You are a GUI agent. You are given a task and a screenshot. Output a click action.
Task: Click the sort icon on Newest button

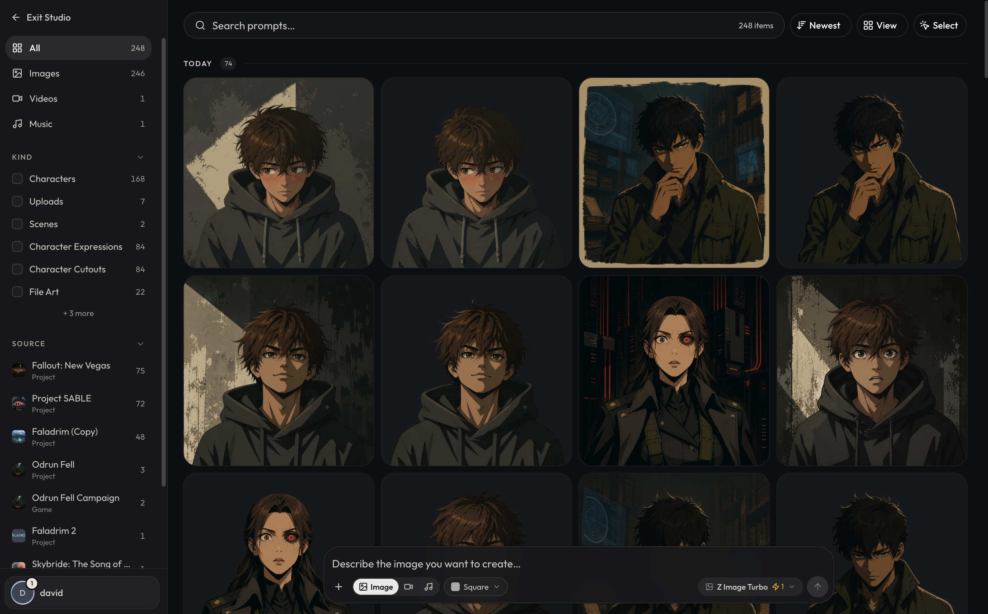coord(801,25)
